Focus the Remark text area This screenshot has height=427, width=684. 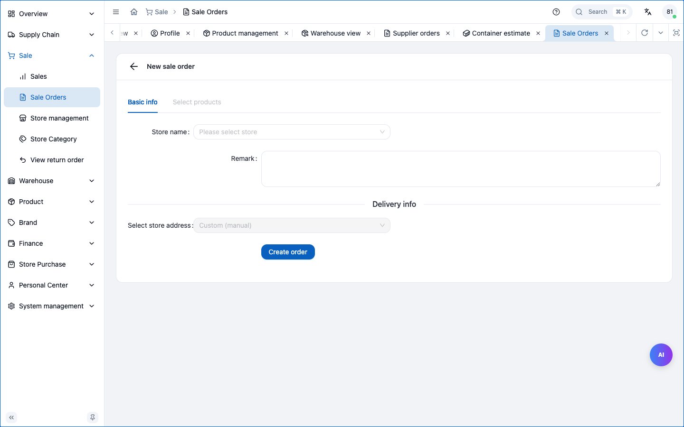pos(461,169)
